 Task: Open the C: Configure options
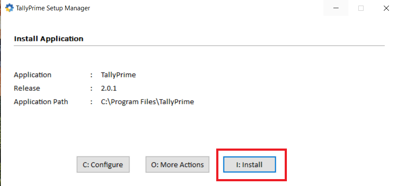coord(103,164)
